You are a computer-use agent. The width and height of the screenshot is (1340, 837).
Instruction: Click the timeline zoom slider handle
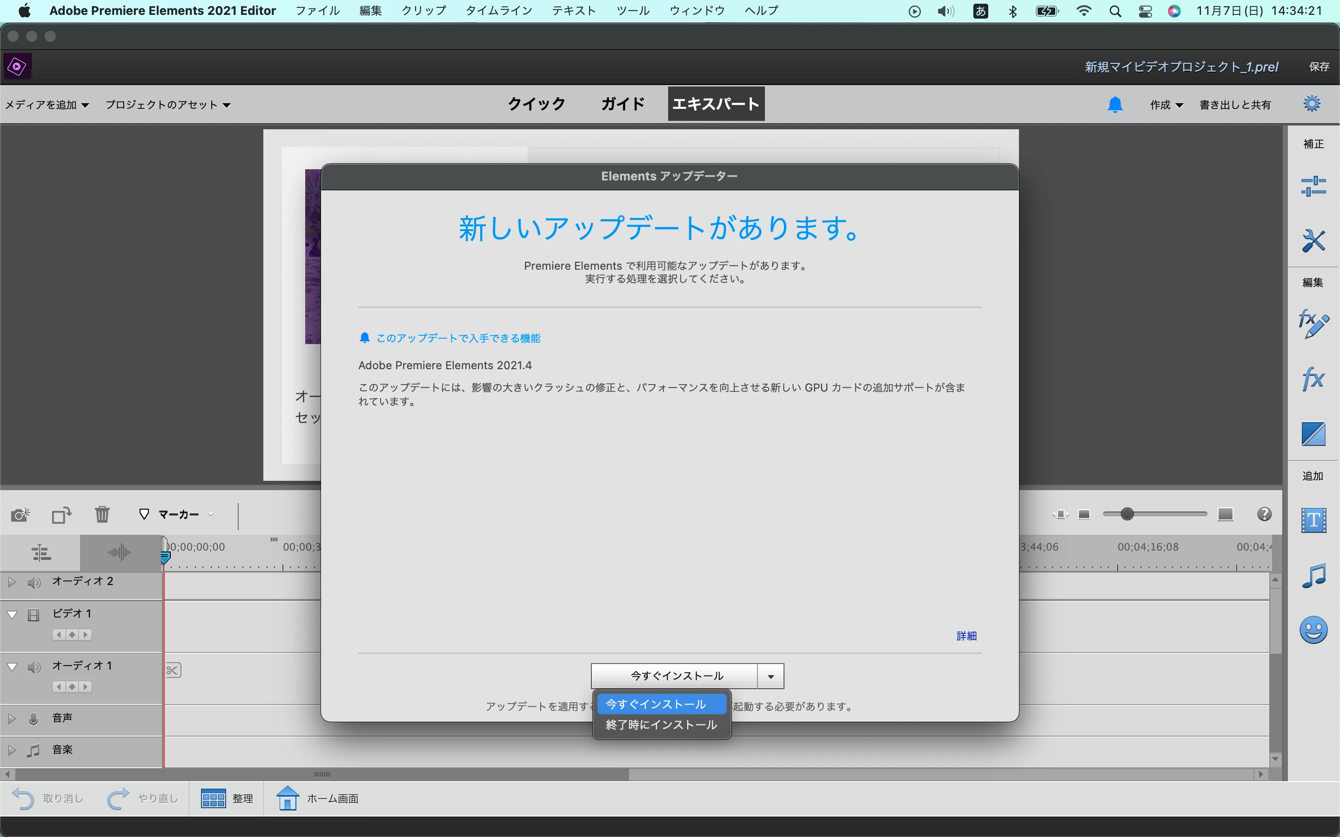tap(1127, 514)
